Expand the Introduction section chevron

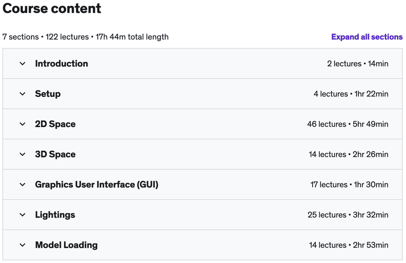(23, 63)
